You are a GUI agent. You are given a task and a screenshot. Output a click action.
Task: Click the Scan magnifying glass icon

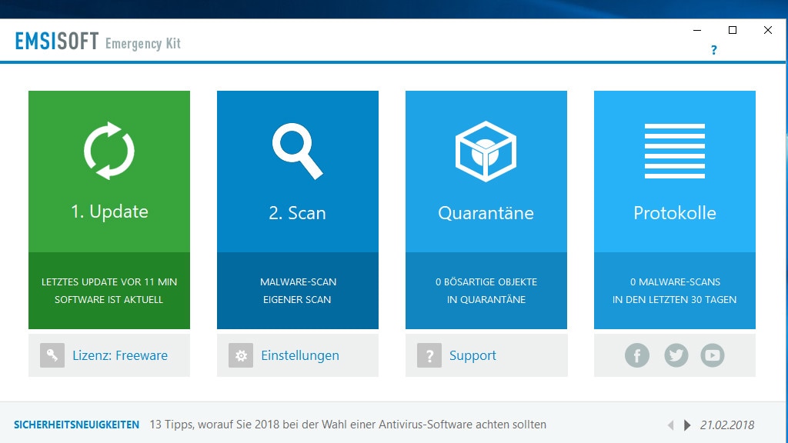pos(298,151)
